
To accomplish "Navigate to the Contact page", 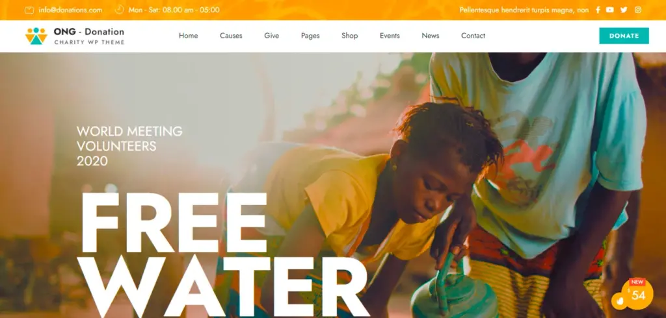I will point(473,36).
